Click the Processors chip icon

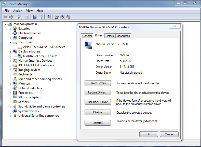point(15,93)
